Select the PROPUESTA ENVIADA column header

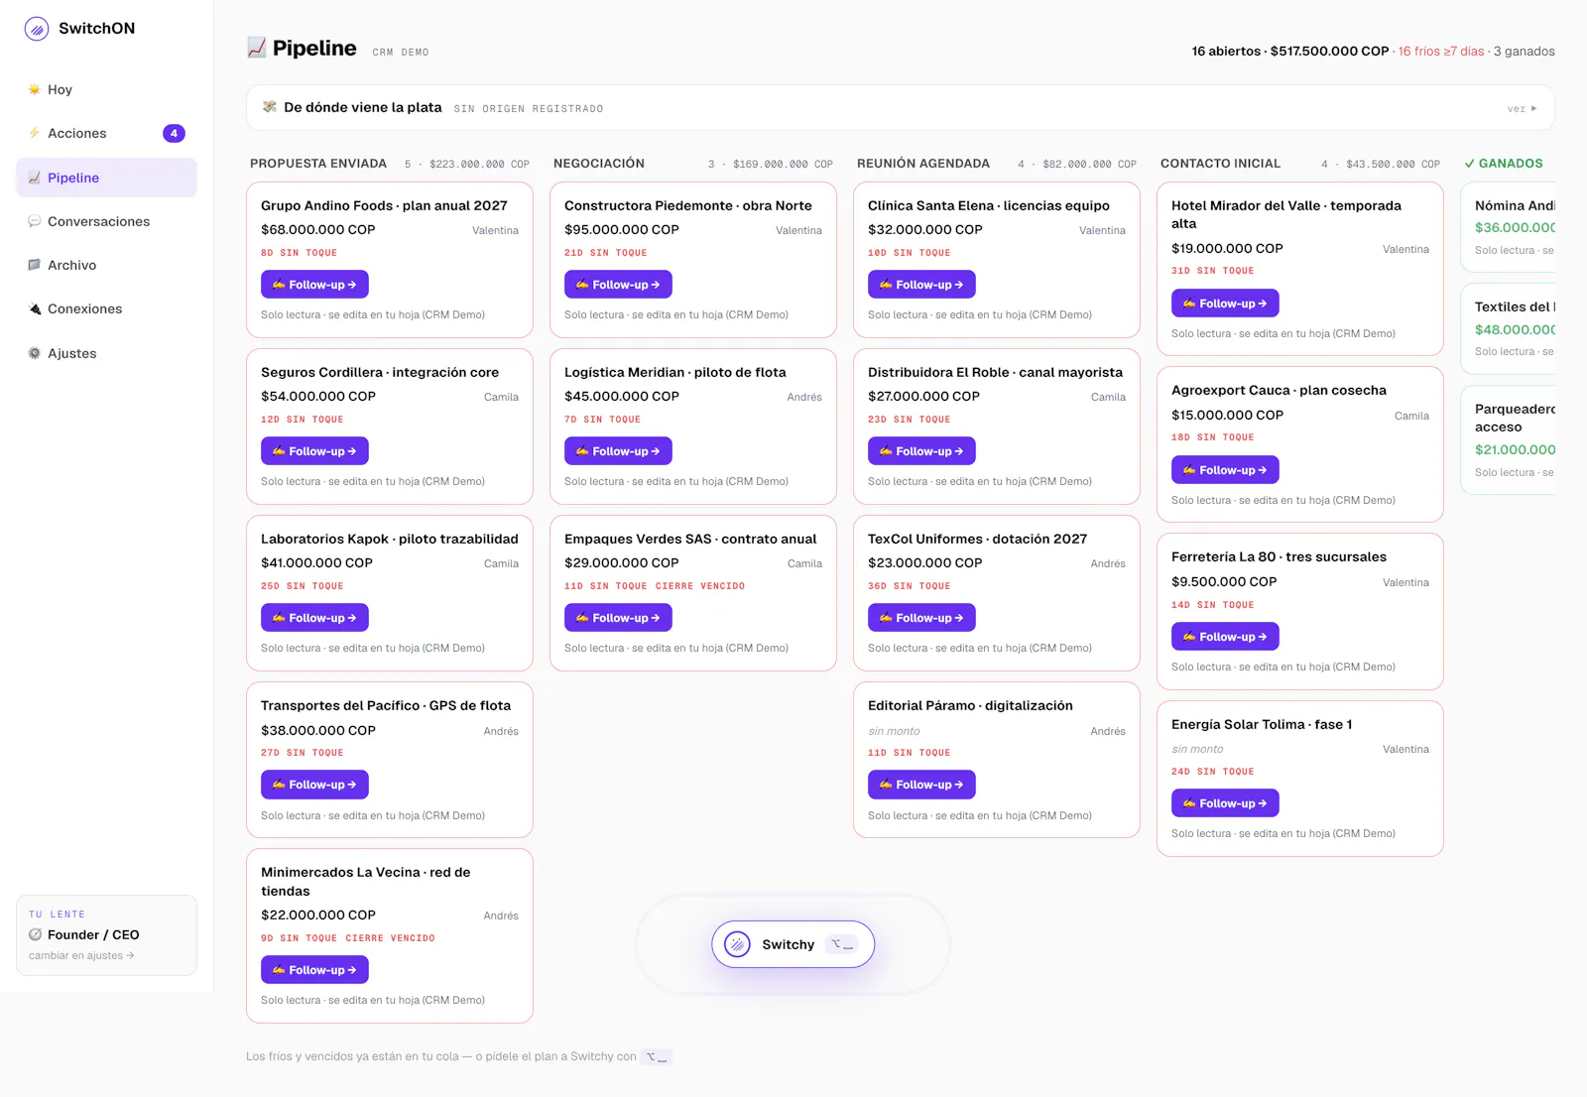[318, 164]
